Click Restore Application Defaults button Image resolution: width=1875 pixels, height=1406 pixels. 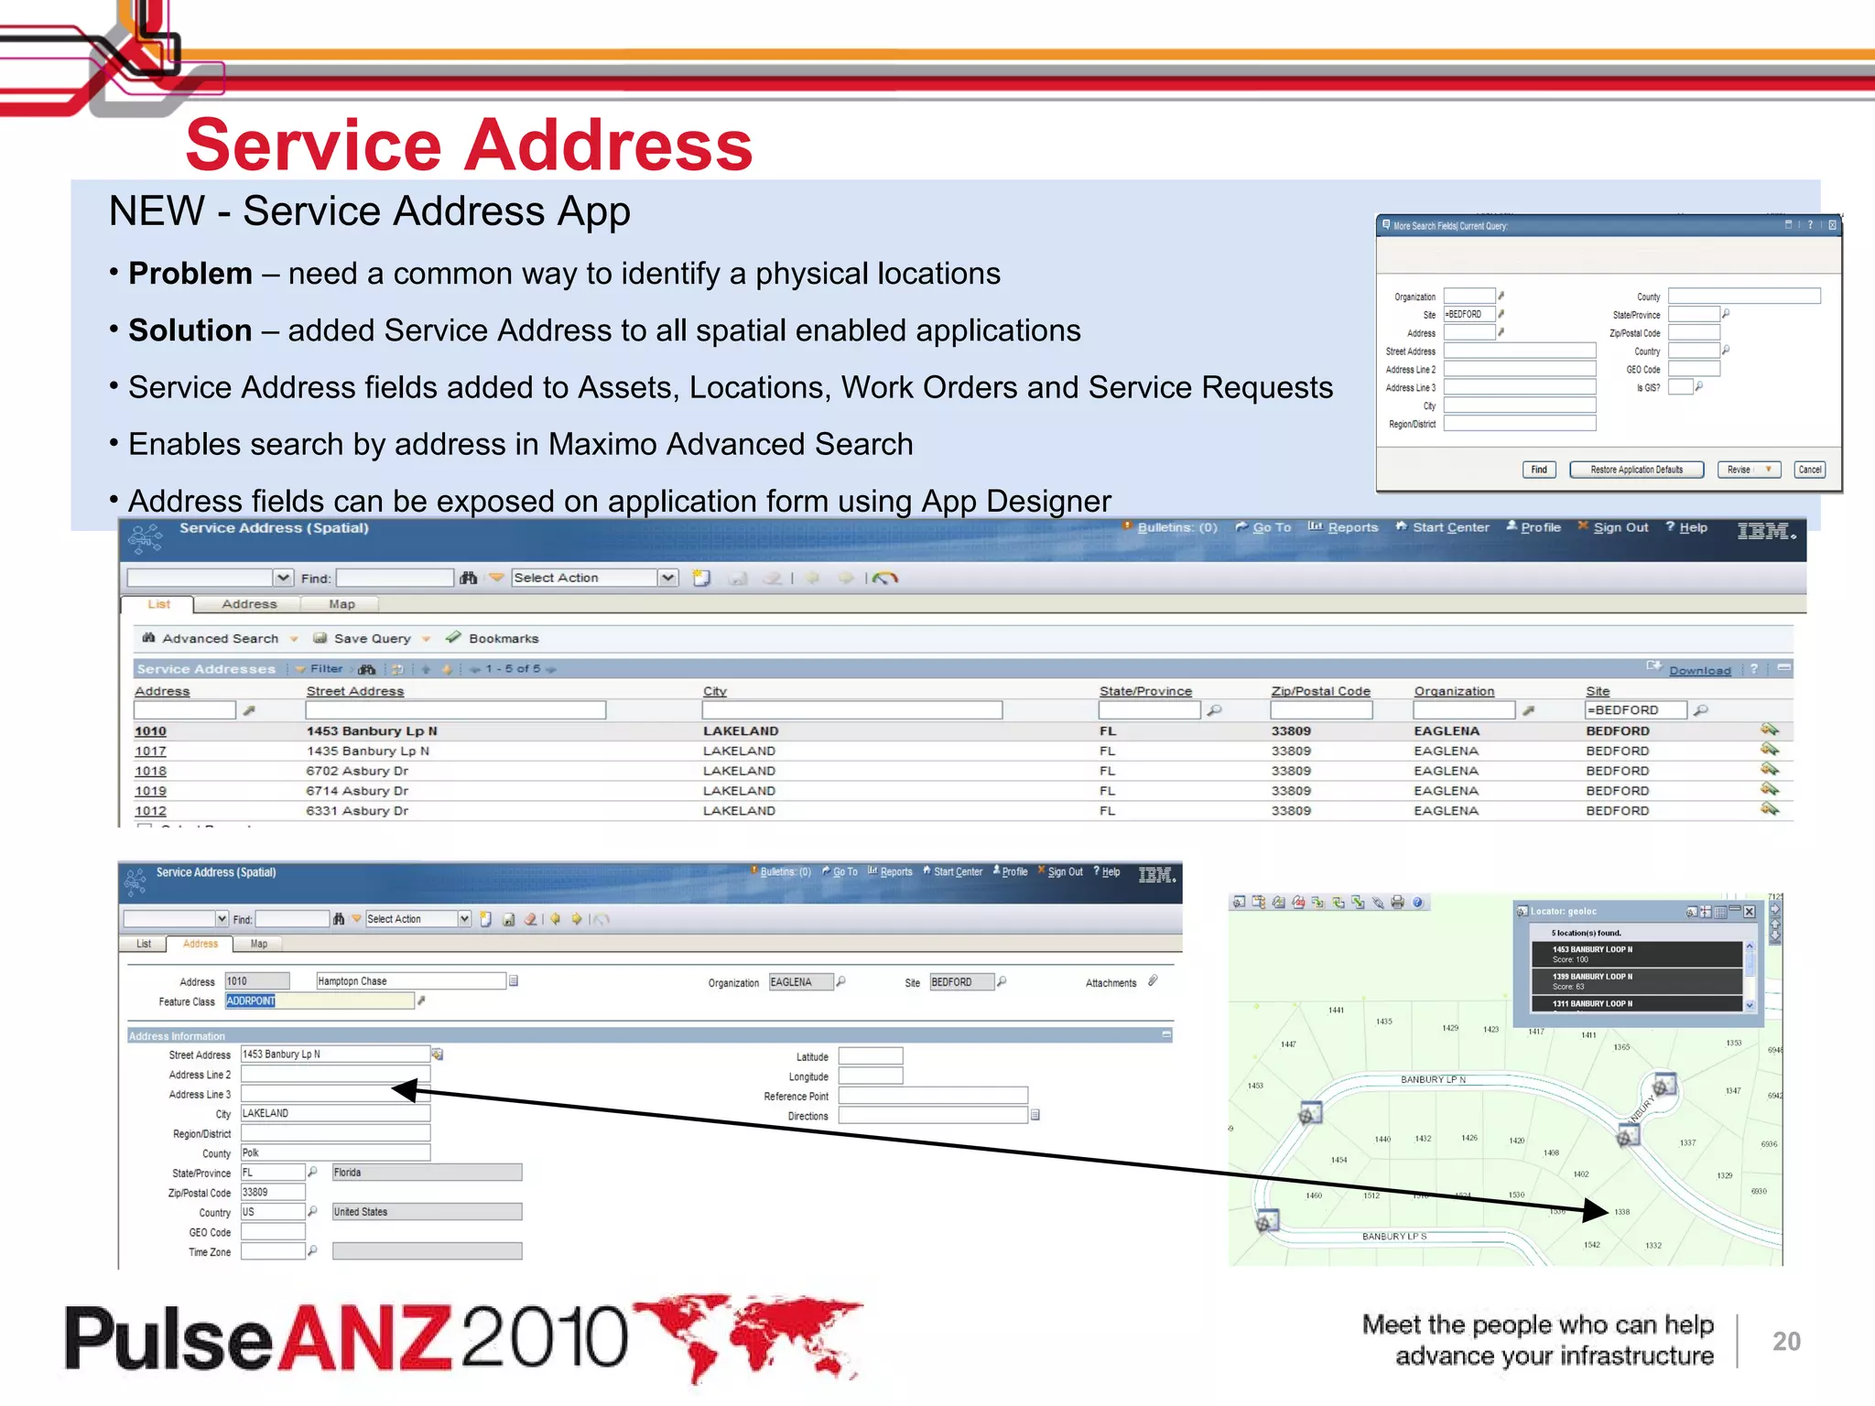click(x=1636, y=470)
